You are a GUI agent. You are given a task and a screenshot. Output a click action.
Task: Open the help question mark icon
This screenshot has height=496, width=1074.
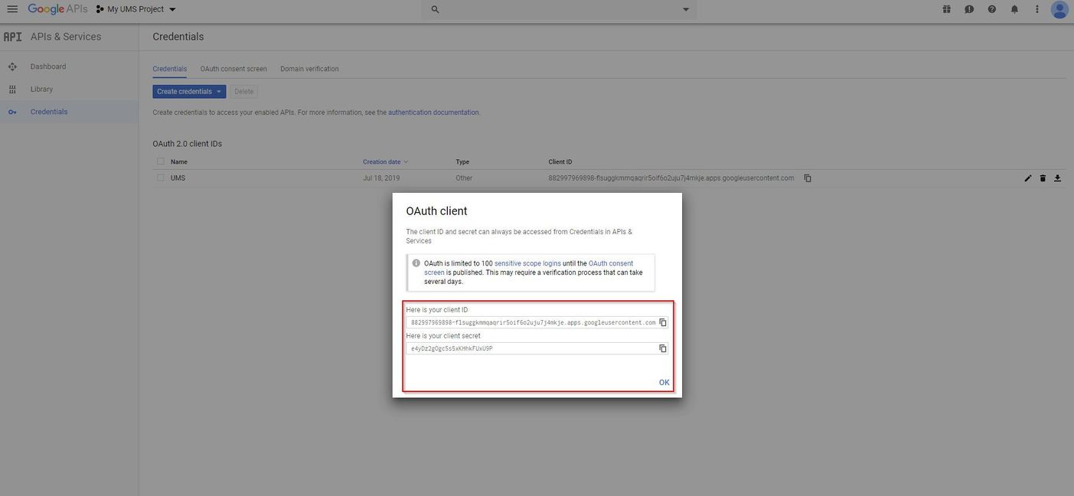[x=992, y=9]
